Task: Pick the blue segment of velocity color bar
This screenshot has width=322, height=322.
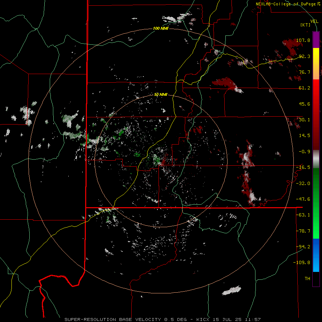Action: click(x=316, y=255)
